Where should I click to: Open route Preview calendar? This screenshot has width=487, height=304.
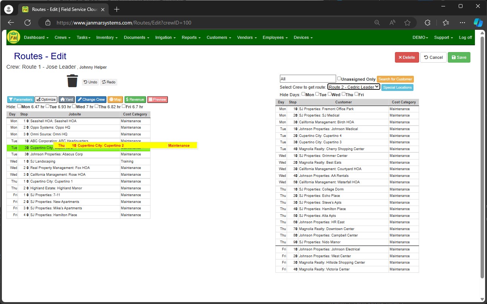click(x=157, y=99)
